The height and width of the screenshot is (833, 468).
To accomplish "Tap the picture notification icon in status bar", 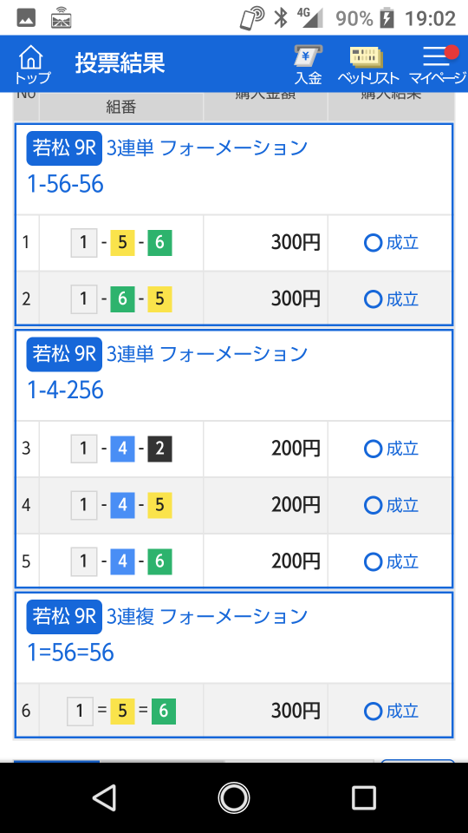I will pyautogui.click(x=26, y=18).
